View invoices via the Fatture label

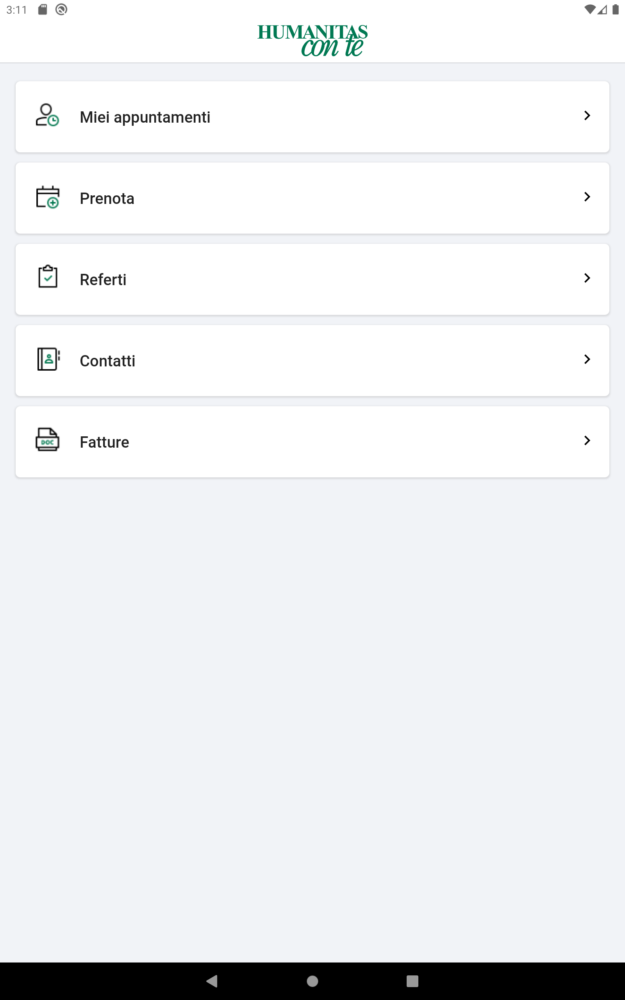(105, 442)
